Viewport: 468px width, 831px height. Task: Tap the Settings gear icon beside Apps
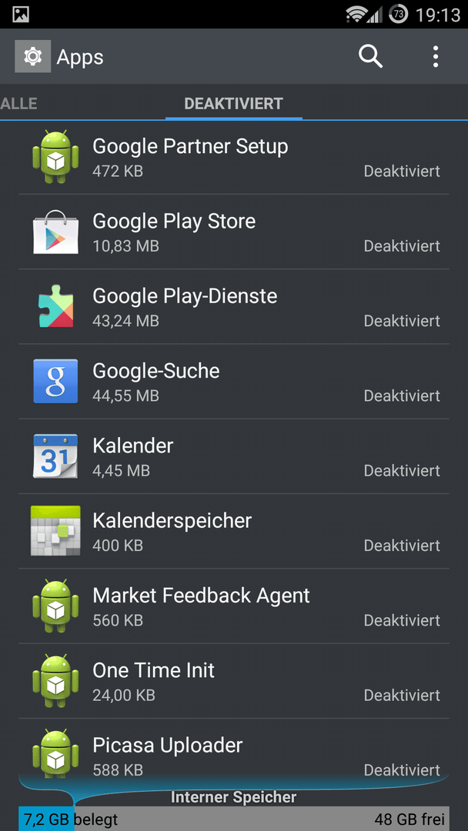[33, 56]
